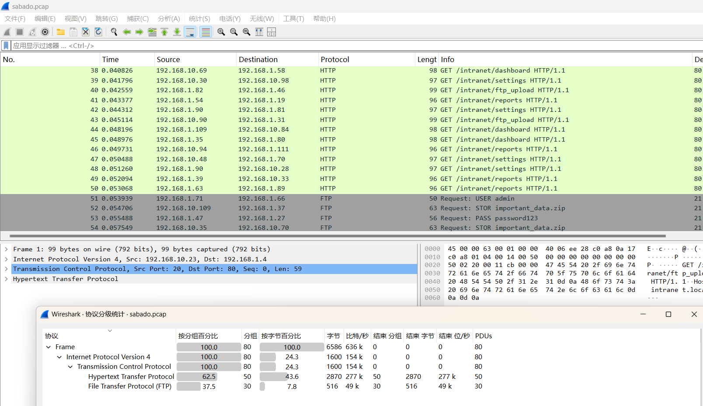Open the find packet magnifier
Image resolution: width=703 pixels, height=406 pixels.
[x=114, y=32]
